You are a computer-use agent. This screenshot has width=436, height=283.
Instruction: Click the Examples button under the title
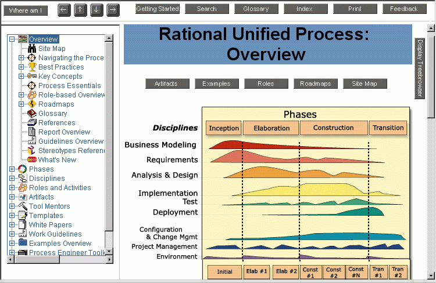217,84
